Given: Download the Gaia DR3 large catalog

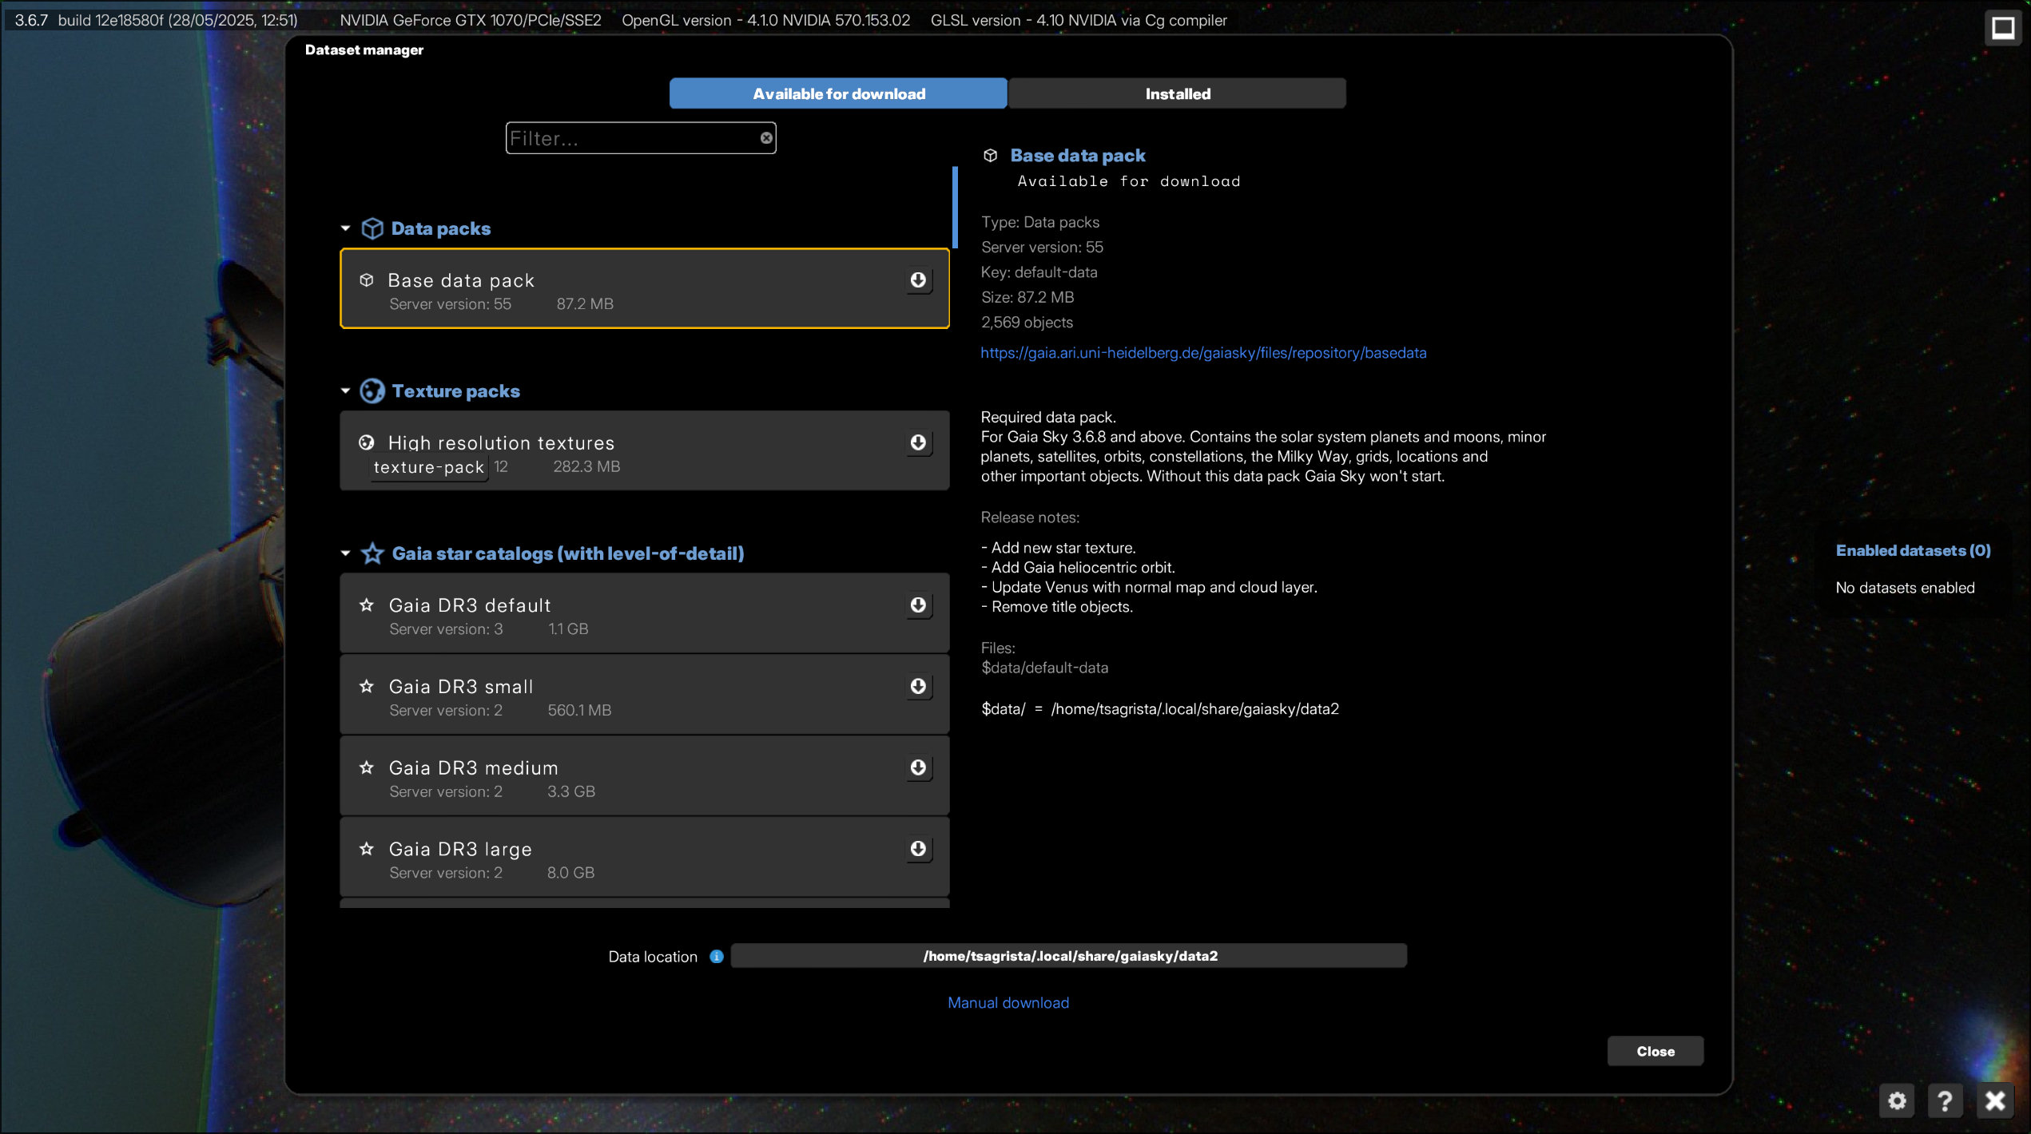Looking at the screenshot, I should point(918,849).
